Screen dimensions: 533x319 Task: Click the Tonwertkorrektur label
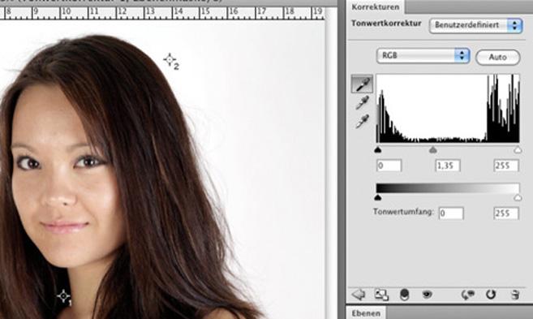(386, 24)
